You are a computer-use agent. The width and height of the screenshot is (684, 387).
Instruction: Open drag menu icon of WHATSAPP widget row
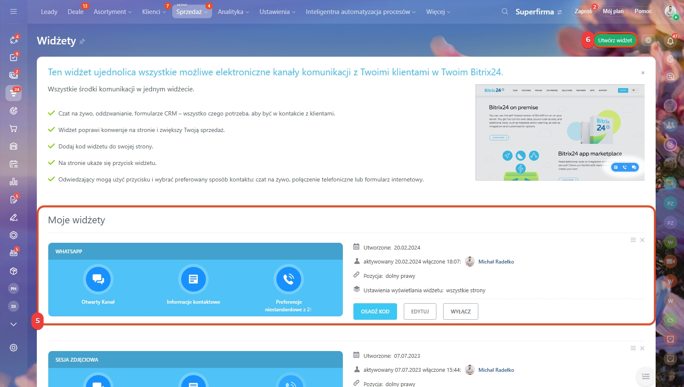click(x=633, y=240)
